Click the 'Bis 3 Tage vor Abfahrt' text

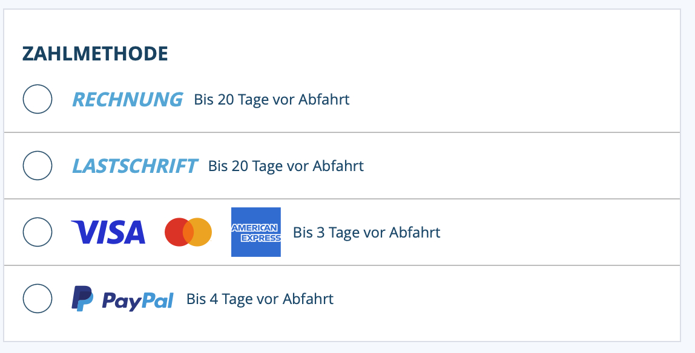(366, 233)
